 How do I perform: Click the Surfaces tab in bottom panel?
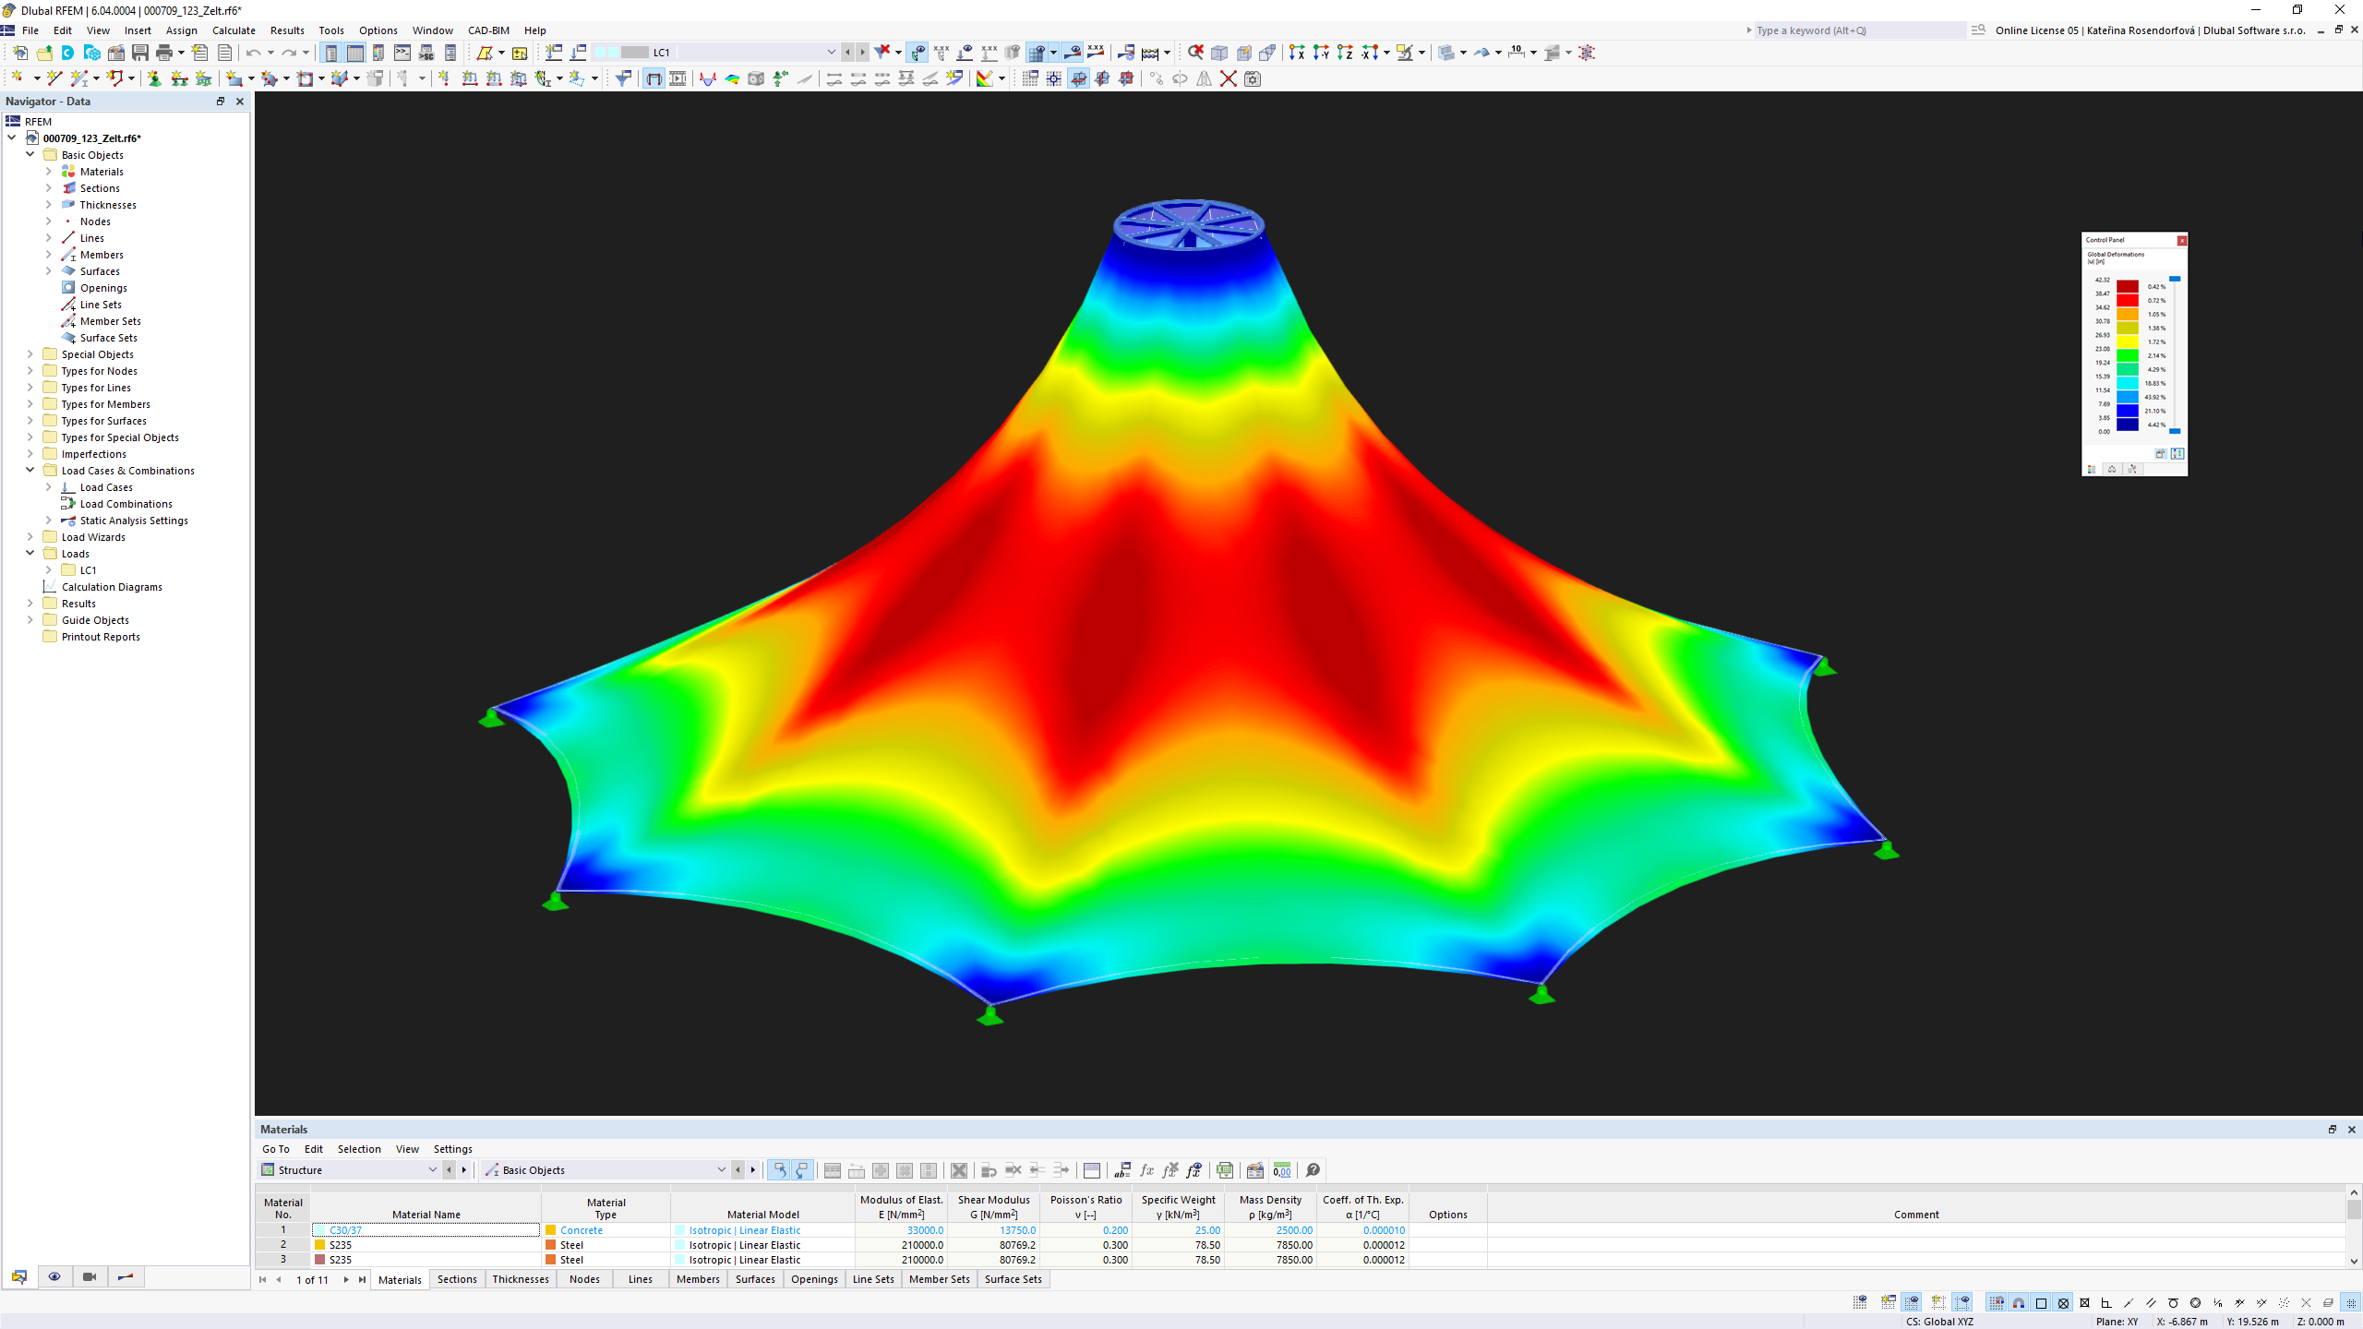tap(755, 1278)
